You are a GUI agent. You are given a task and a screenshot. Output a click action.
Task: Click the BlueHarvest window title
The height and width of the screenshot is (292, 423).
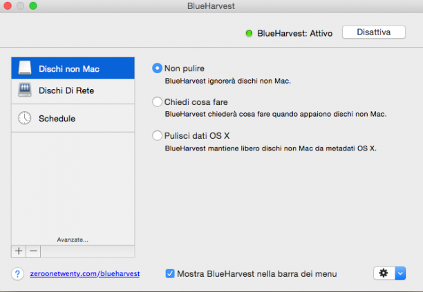coord(211,6)
